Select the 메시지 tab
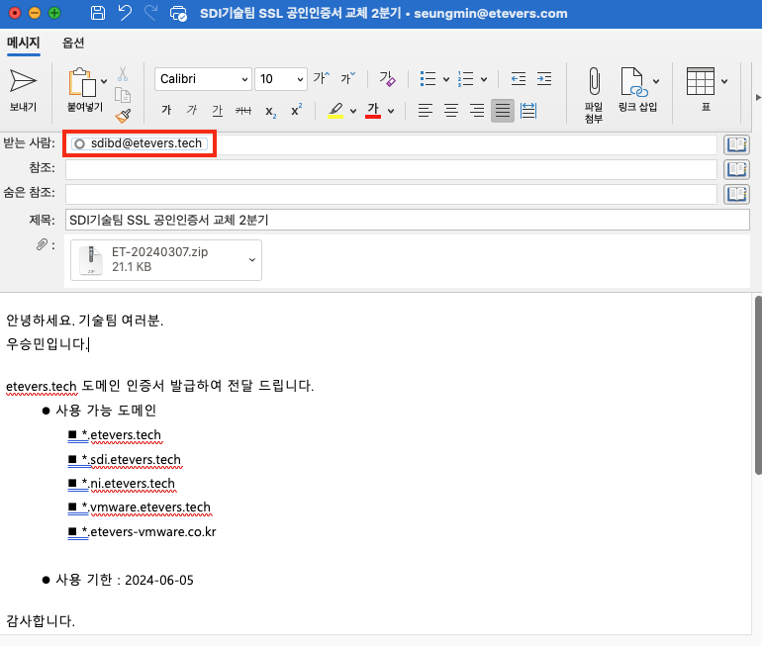Viewport: 762px width, 646px height. 24,43
